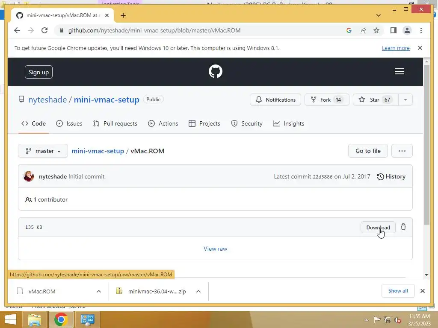
Task: Close the mini-vmac-setup tab
Action: (x=107, y=15)
